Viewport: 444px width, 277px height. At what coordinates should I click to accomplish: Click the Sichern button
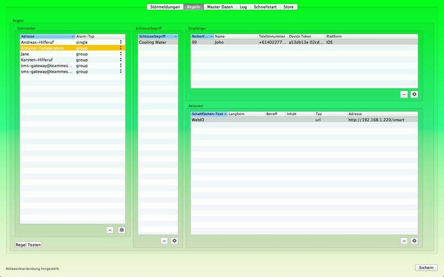[426, 268]
